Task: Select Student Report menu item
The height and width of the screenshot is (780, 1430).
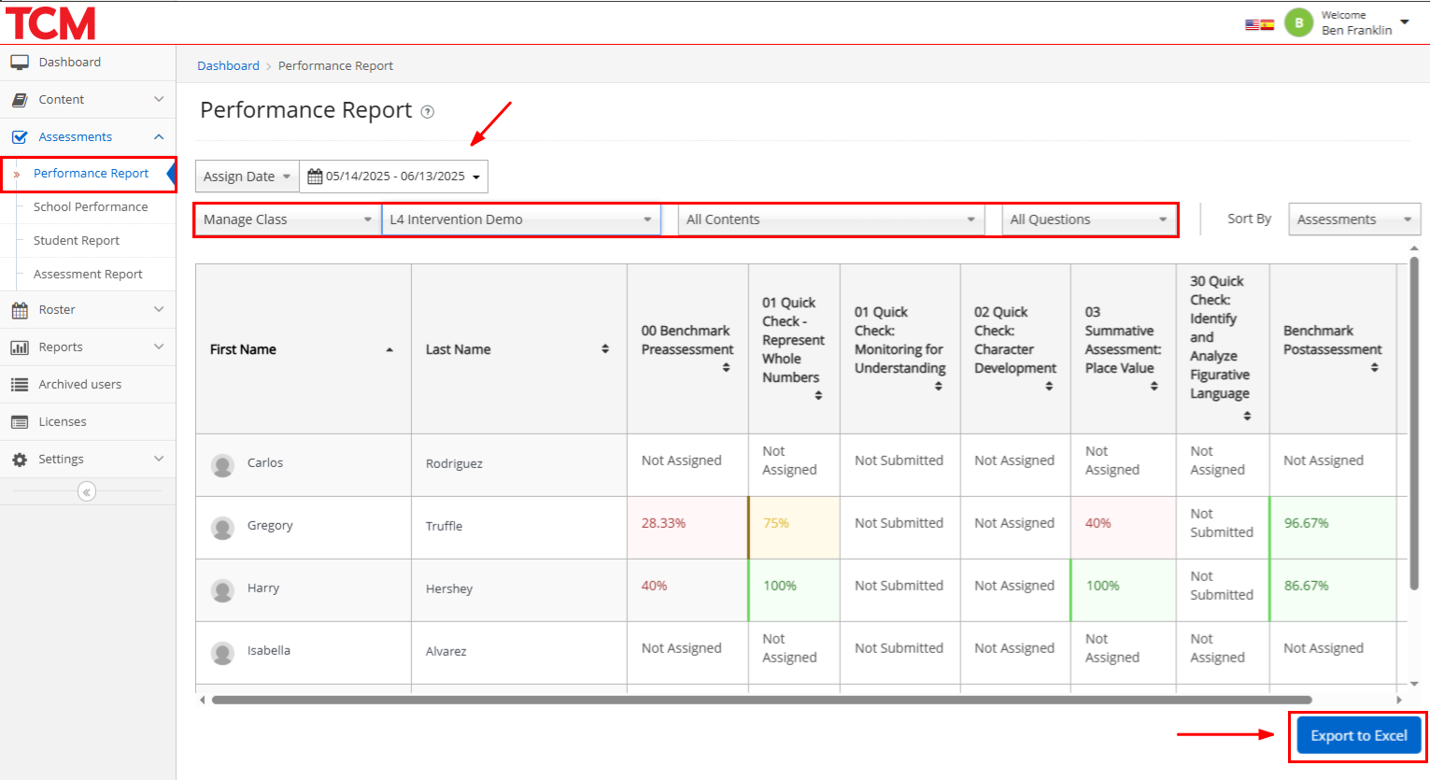Action: click(77, 241)
